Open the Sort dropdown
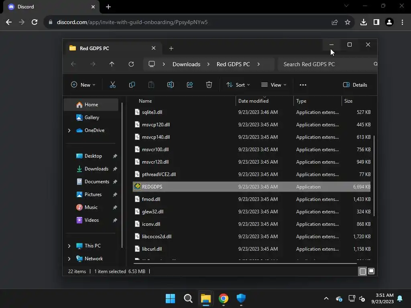The image size is (411, 308). click(x=238, y=85)
